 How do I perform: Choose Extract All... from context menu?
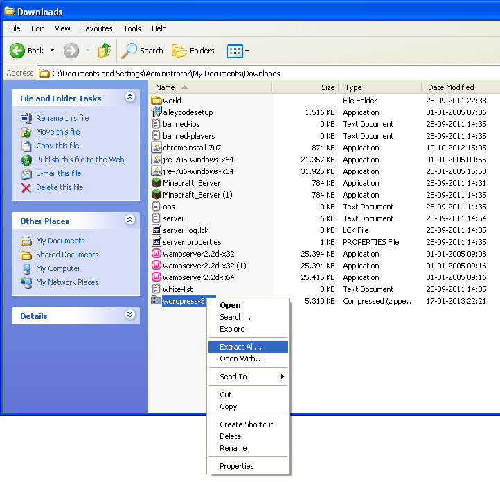pos(240,347)
